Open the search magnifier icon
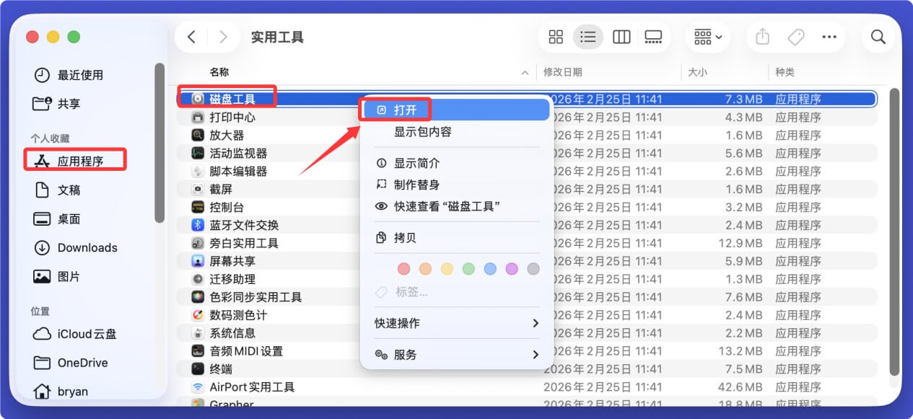 coord(878,36)
